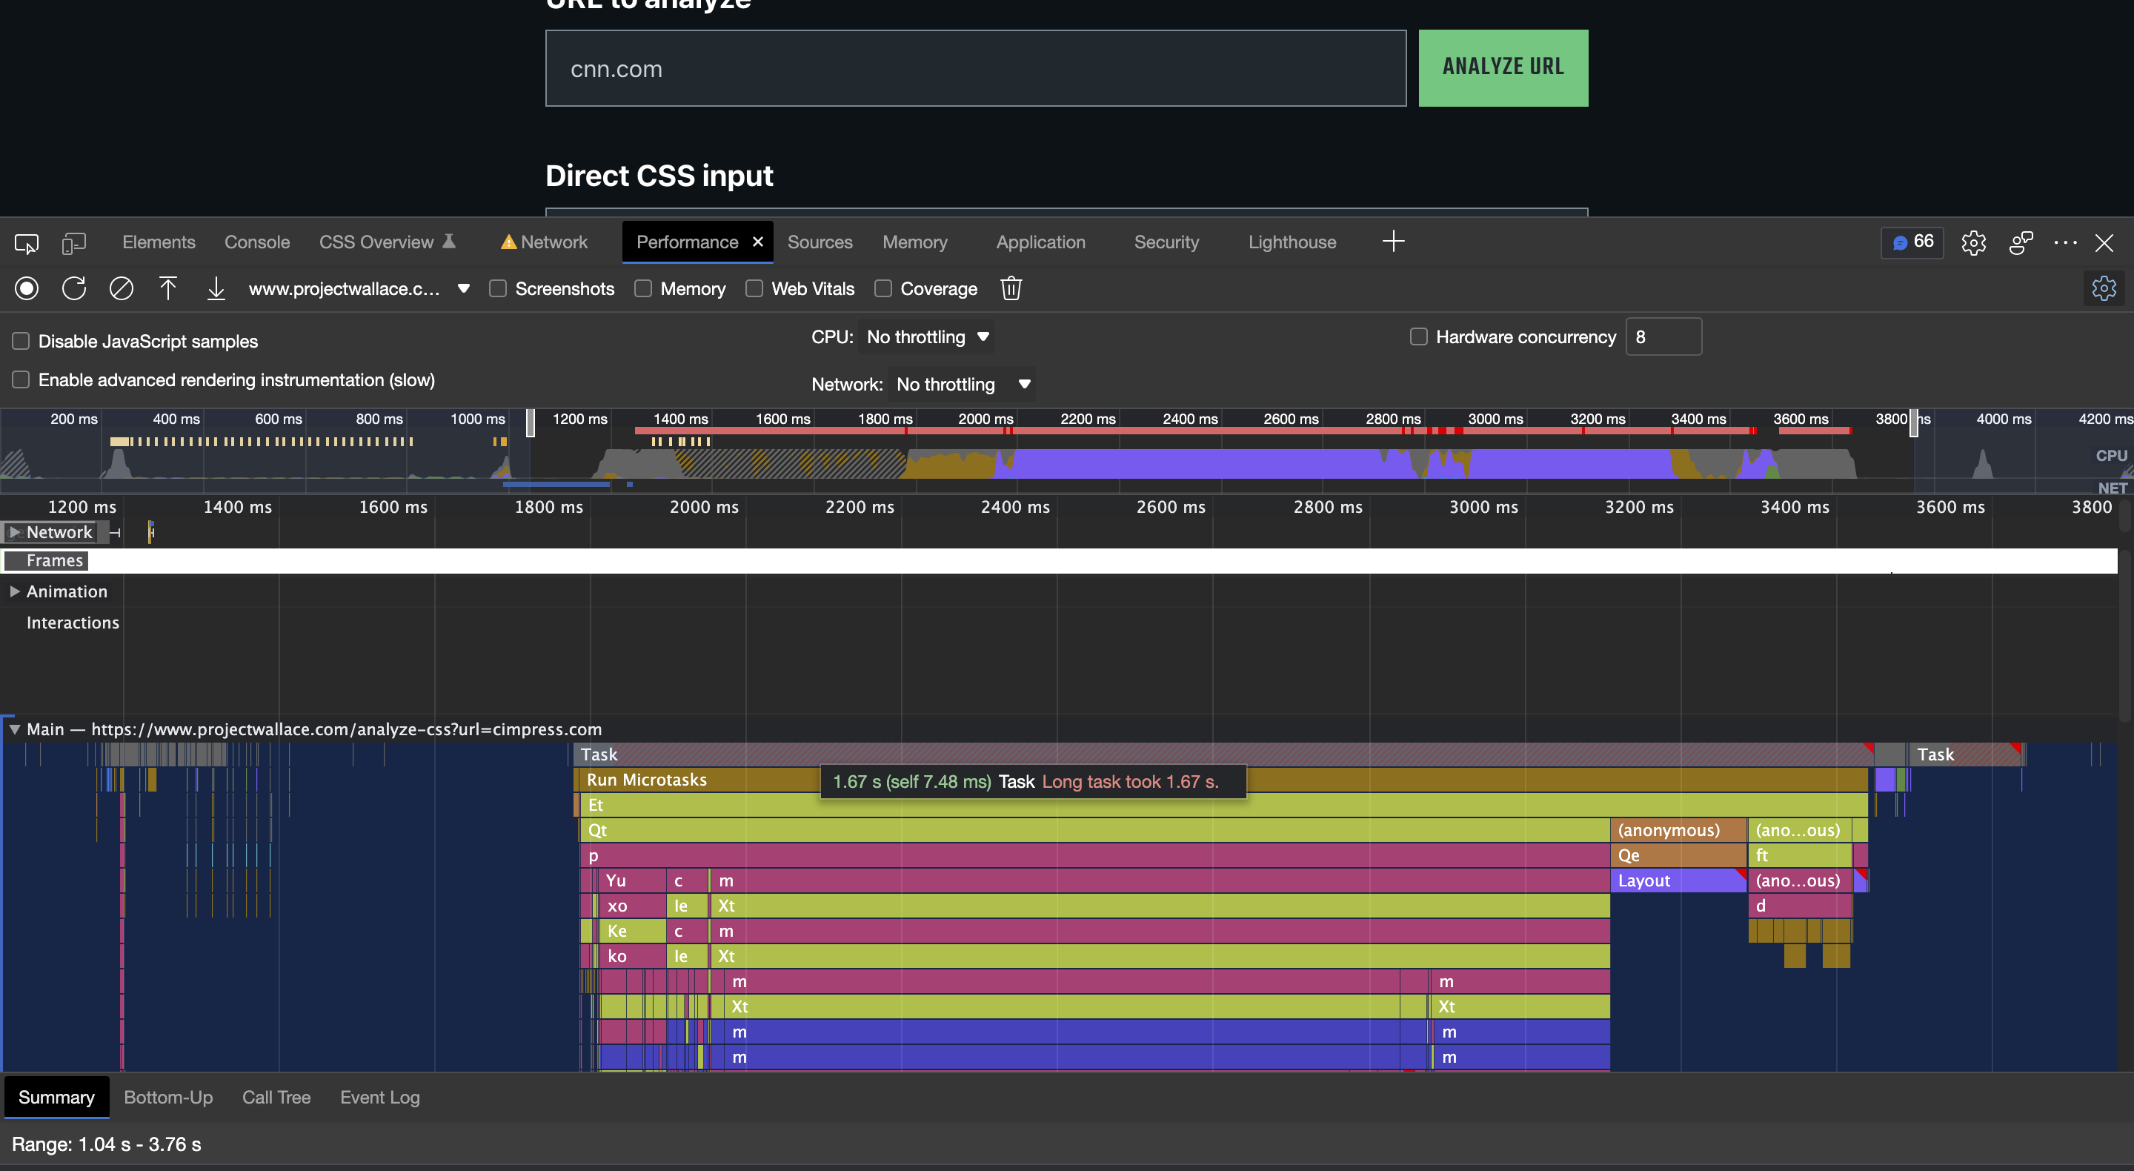Click the load profile upload arrow
Viewport: 2134px width, 1171px height.
tap(168, 288)
